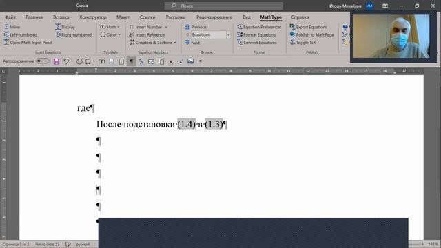
Task: Switch to the Макет tab
Action: 123,17
